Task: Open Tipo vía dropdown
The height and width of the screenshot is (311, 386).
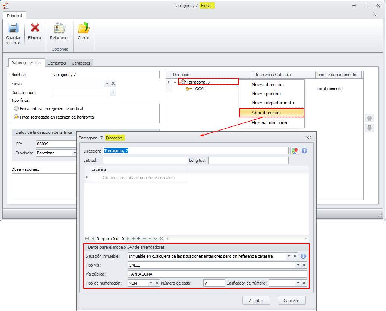Action: [x=298, y=265]
